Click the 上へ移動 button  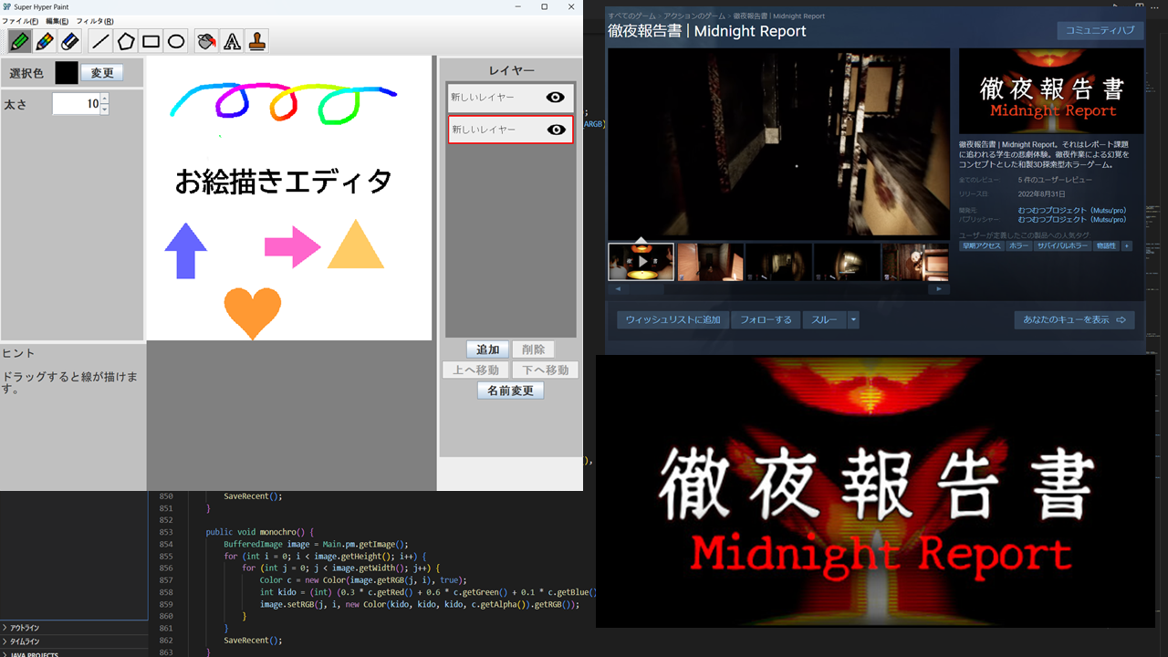475,370
